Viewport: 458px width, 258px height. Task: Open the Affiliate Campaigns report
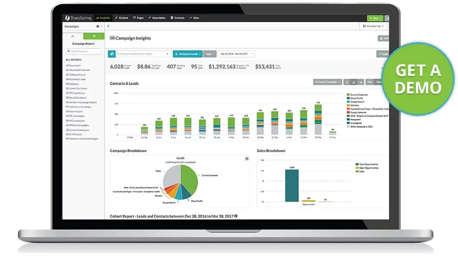point(77,125)
